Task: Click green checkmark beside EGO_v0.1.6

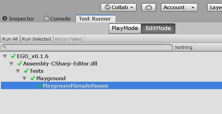Action: 13,56
